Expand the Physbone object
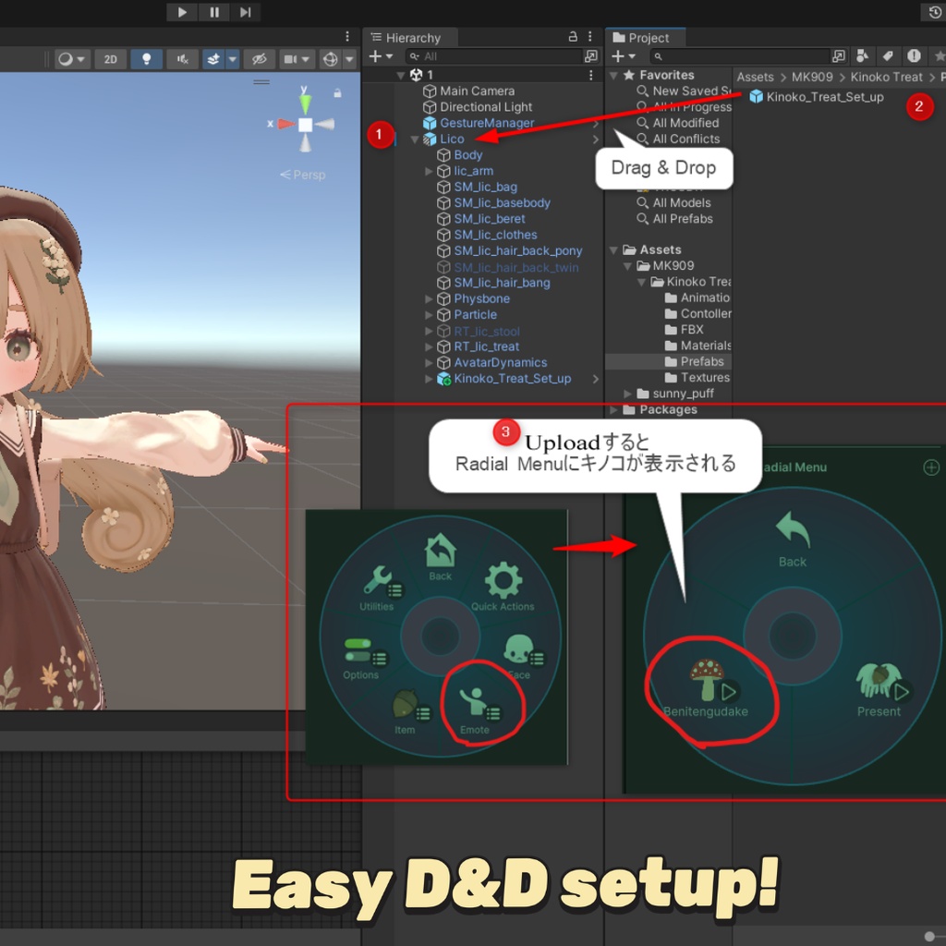Screen dimensions: 946x946 coord(429,298)
